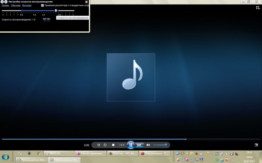This screenshot has height=163, width=262.
Task: Click the next frame step button
Action: (48, 20)
